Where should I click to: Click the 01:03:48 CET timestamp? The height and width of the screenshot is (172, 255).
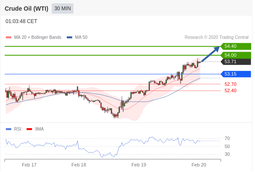tap(21, 21)
